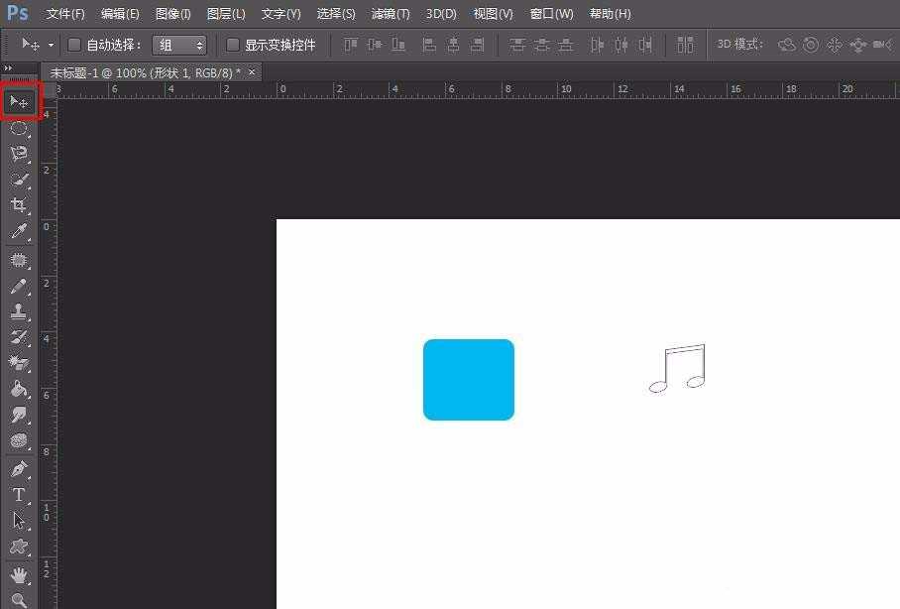The image size is (900, 609).
Task: Select the Clone Stamp tool
Action: (18, 310)
